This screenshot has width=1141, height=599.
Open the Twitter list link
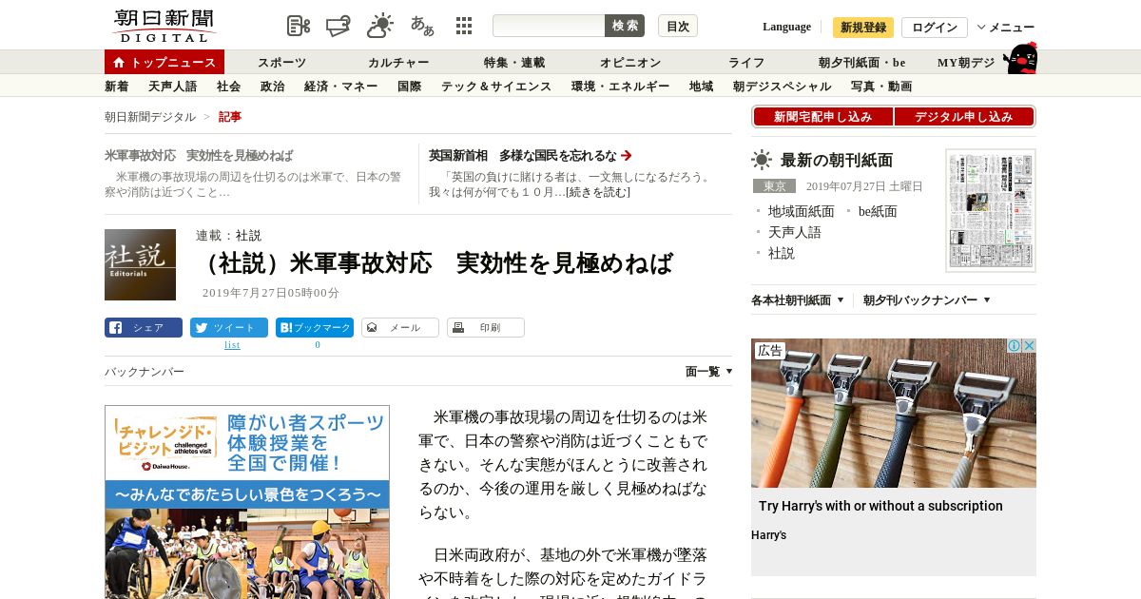pos(232,345)
